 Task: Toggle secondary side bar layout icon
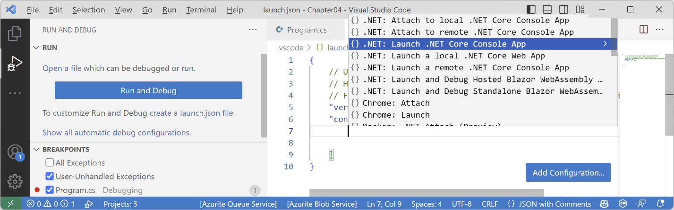pyautogui.click(x=563, y=9)
